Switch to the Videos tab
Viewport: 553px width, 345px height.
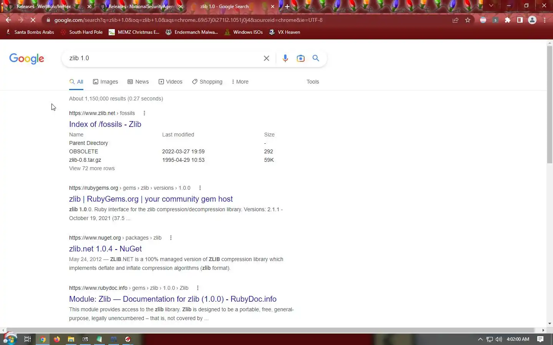[x=171, y=82]
